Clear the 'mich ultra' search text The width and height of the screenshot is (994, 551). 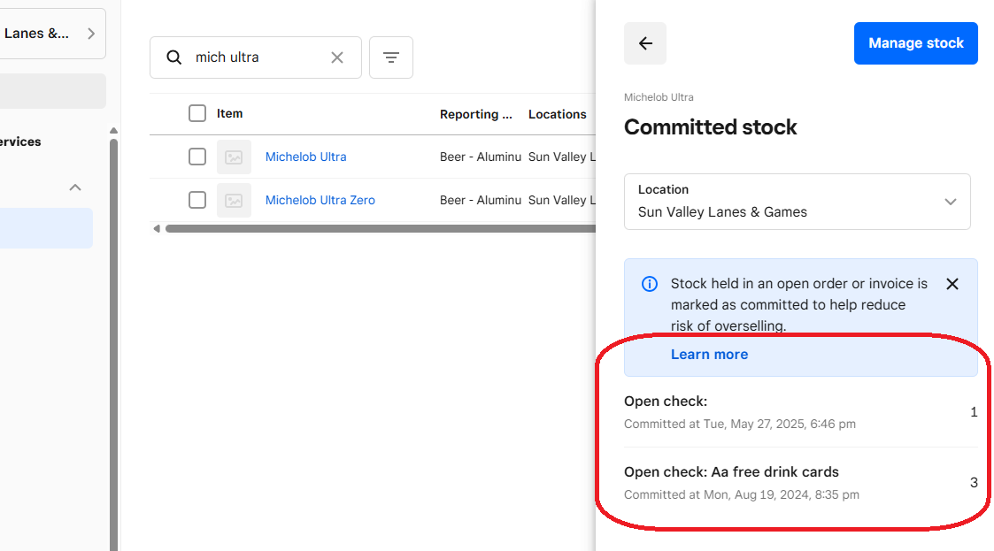[337, 57]
